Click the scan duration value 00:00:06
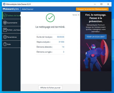Viewport: 114px width, 93px height. click(61, 37)
